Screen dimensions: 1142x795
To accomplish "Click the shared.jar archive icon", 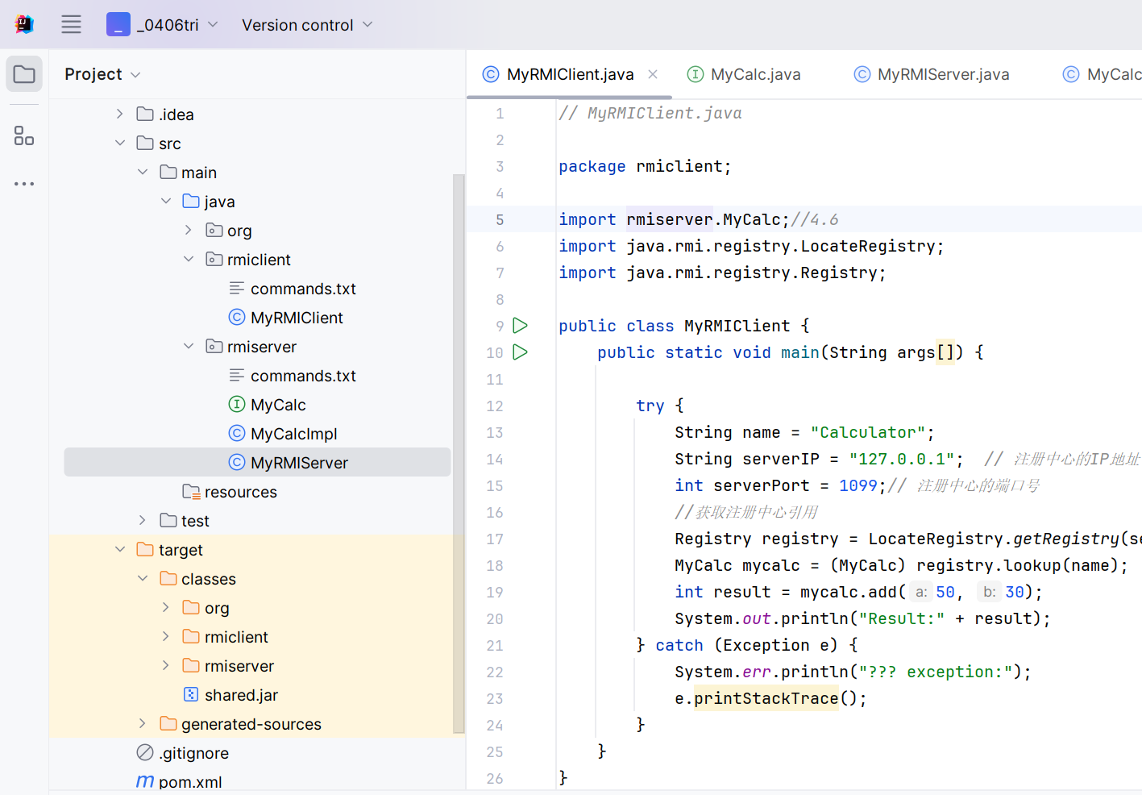I will point(191,694).
